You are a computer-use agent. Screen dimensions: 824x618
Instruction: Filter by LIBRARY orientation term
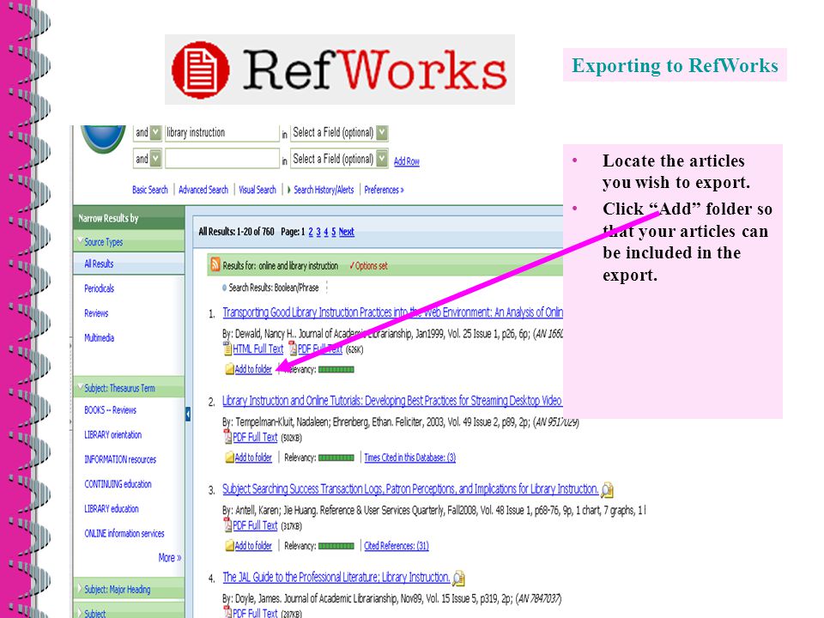(113, 434)
